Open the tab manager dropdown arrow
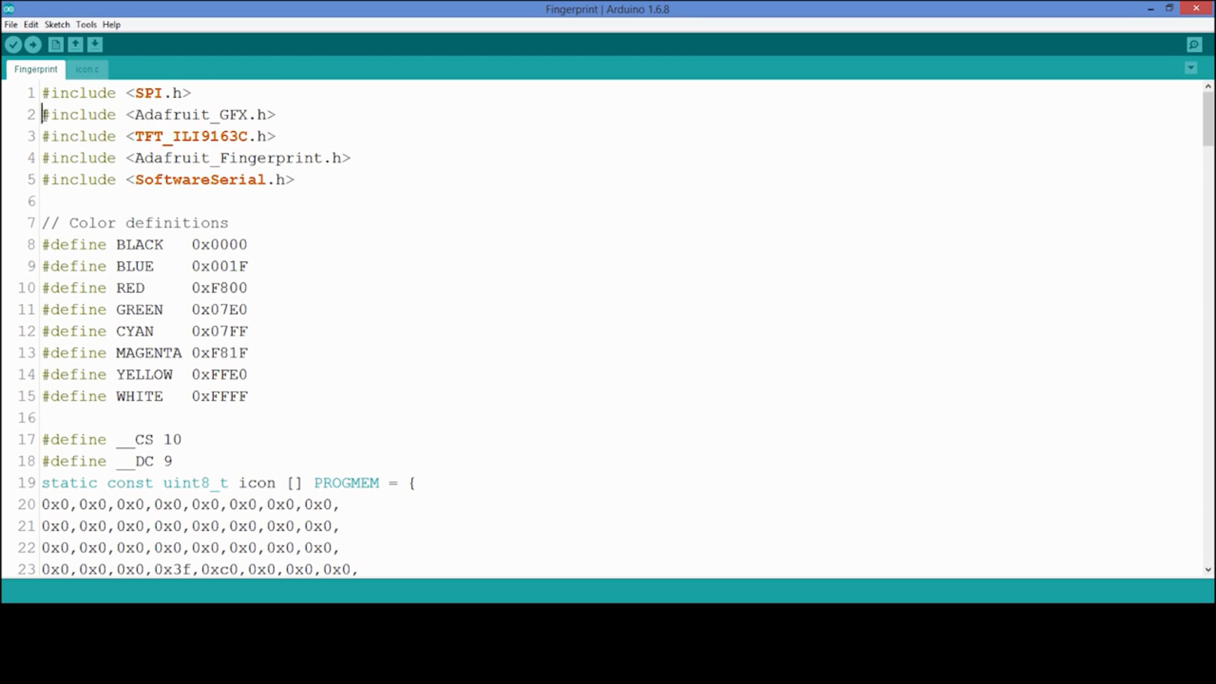 1191,68
